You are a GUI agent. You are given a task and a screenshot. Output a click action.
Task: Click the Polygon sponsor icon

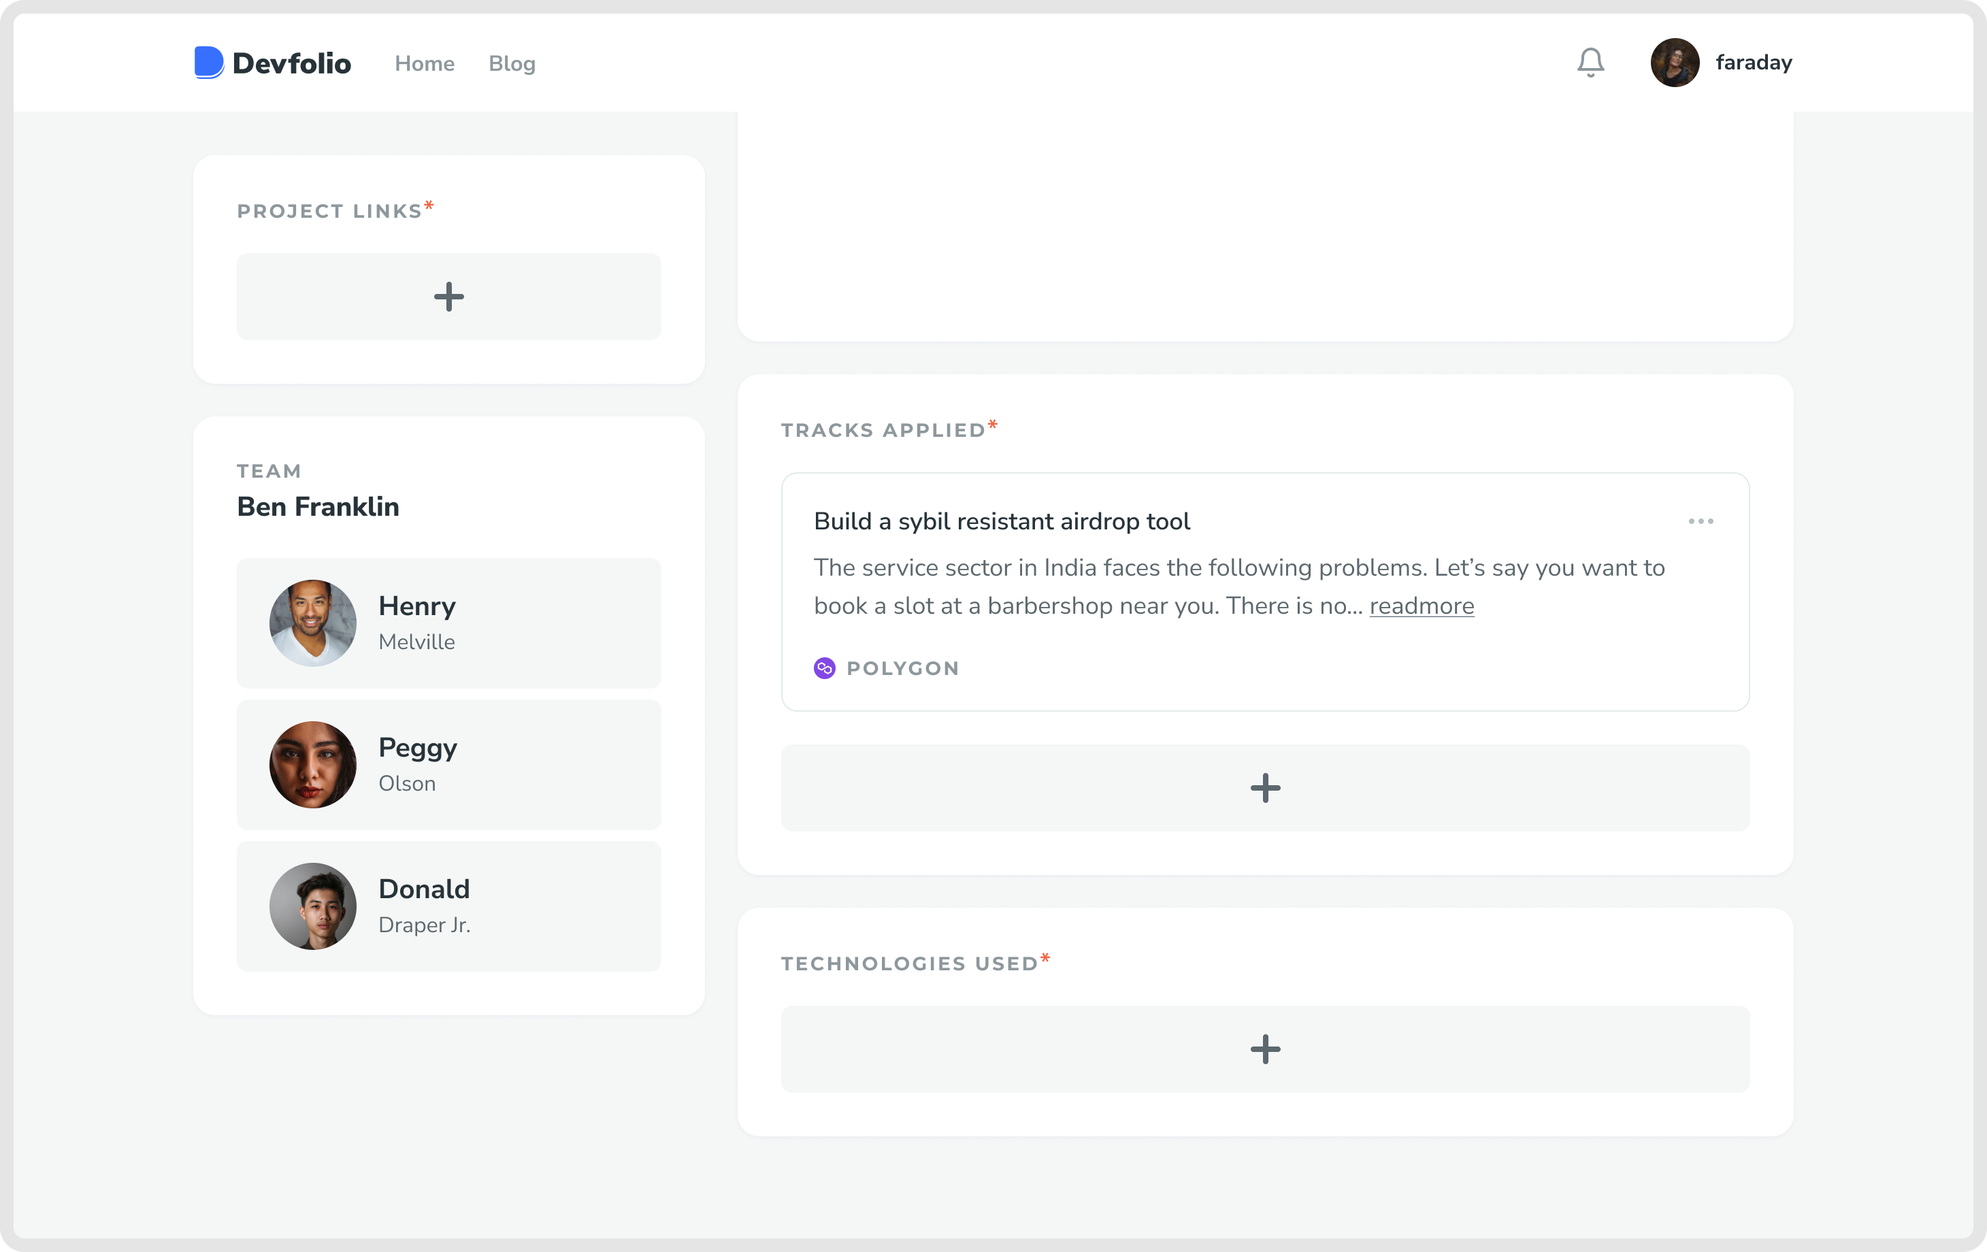click(x=824, y=668)
